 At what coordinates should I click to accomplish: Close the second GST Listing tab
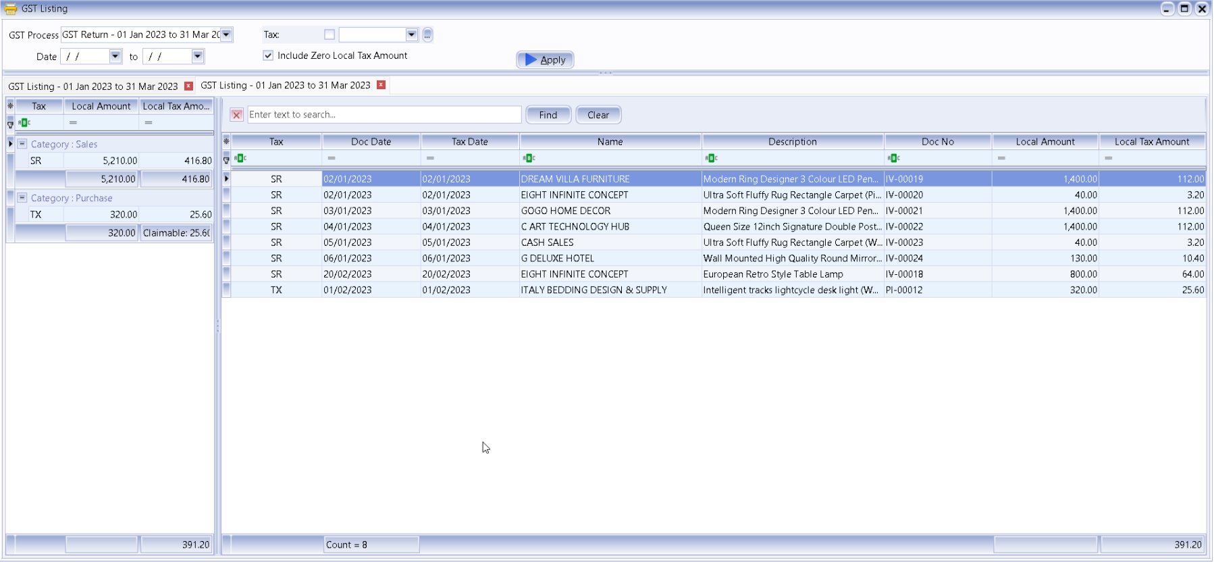click(381, 85)
